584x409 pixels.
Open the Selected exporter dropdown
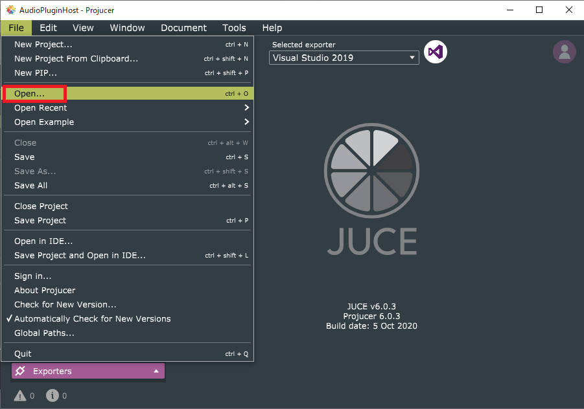point(344,58)
